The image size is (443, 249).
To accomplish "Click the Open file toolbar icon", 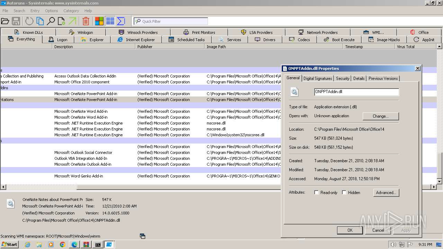I will tap(5, 21).
